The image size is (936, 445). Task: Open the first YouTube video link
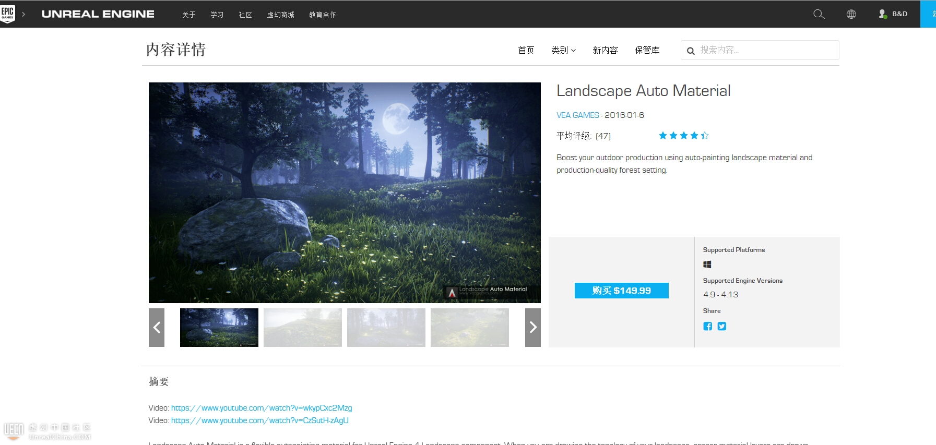(x=262, y=408)
